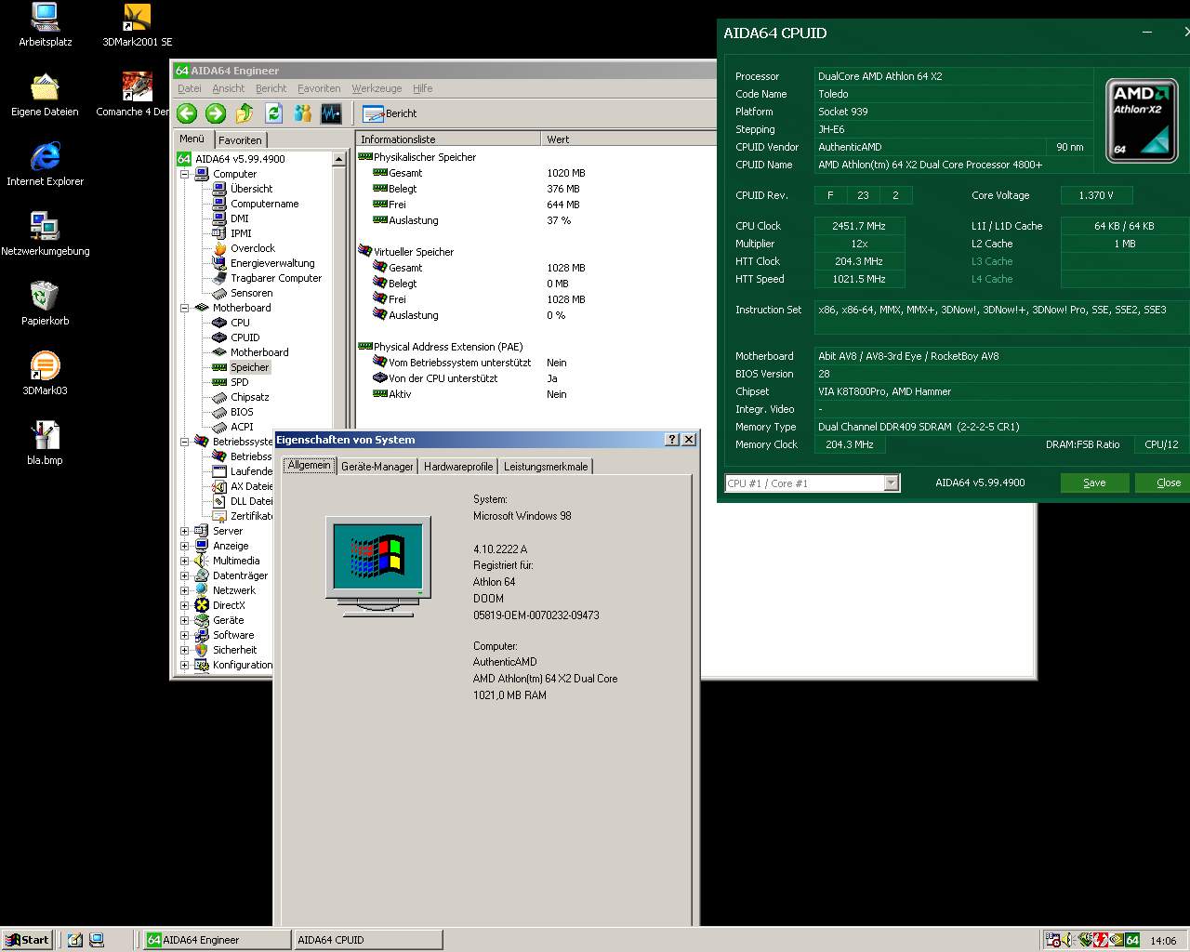Click the volume speaker tray icon
Viewport: 1190px width, 952px height.
pyautogui.click(x=1068, y=940)
